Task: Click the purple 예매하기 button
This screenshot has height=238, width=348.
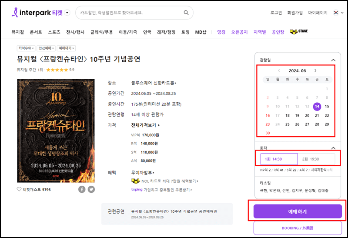Action: click(x=298, y=211)
